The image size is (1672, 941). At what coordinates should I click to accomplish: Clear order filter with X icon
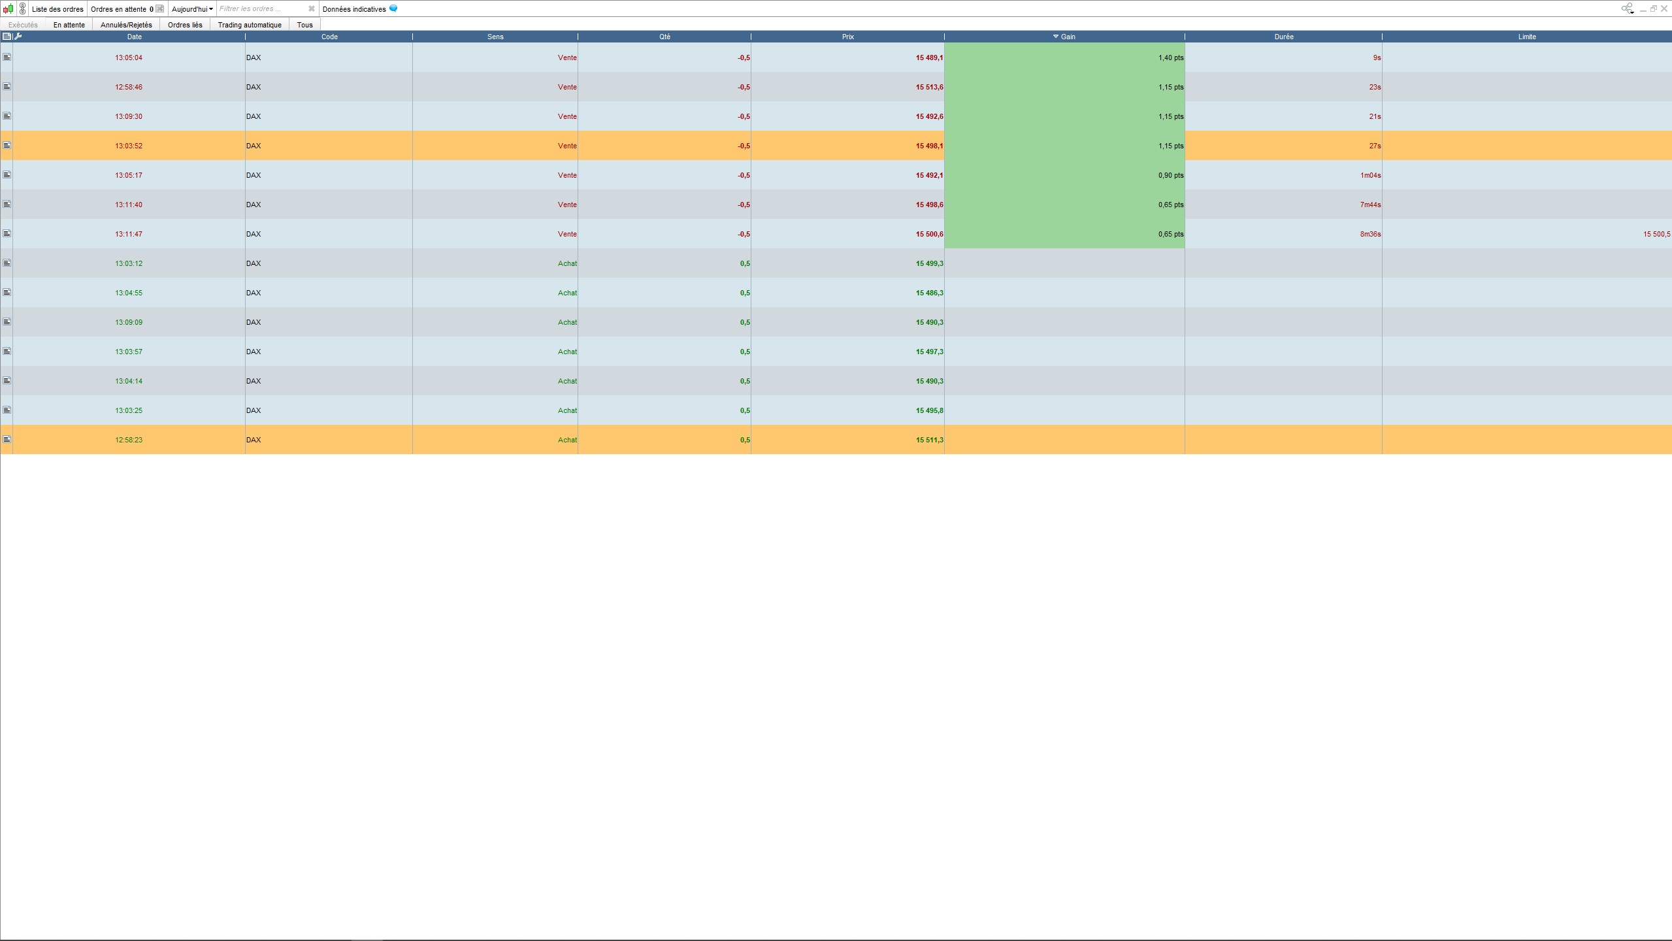(x=312, y=9)
